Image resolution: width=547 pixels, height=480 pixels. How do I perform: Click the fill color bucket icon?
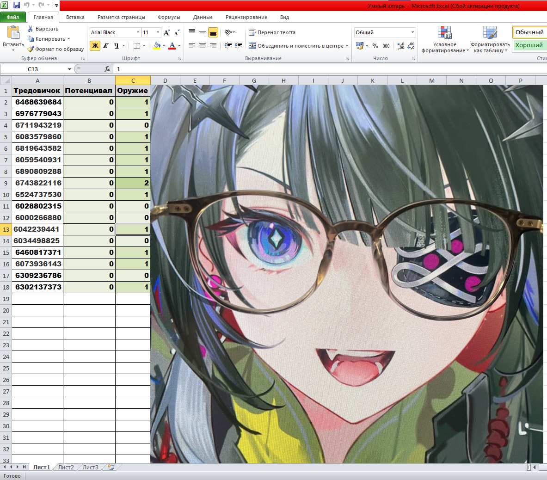157,46
